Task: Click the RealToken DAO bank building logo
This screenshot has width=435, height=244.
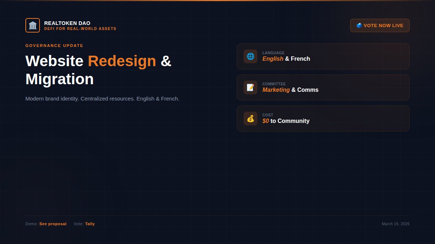Action: pyautogui.click(x=33, y=25)
